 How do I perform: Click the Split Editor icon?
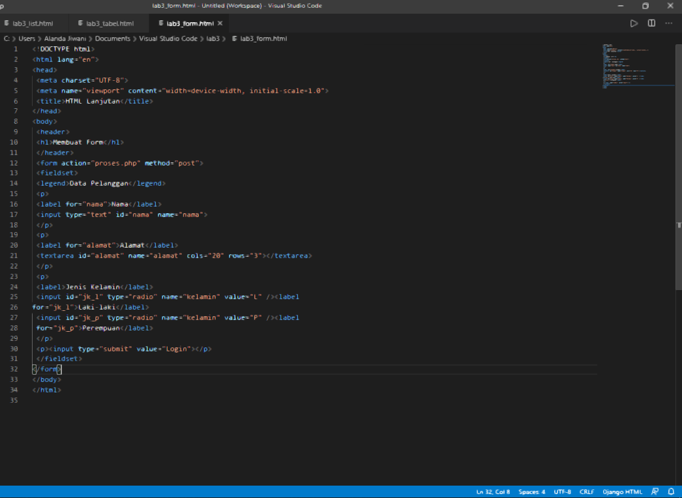pyautogui.click(x=651, y=22)
